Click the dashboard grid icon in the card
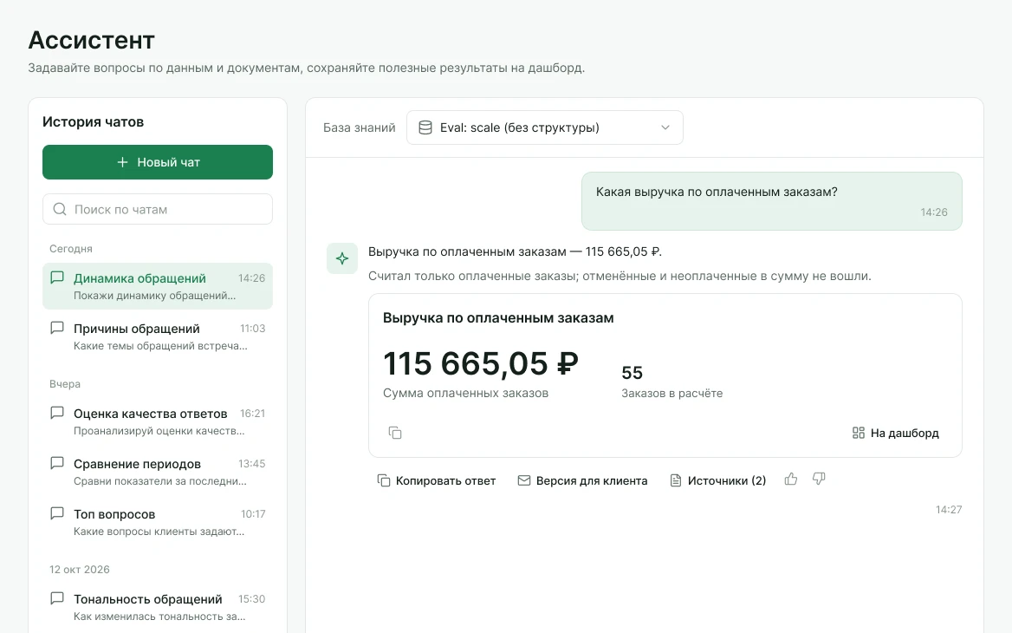 [859, 433]
